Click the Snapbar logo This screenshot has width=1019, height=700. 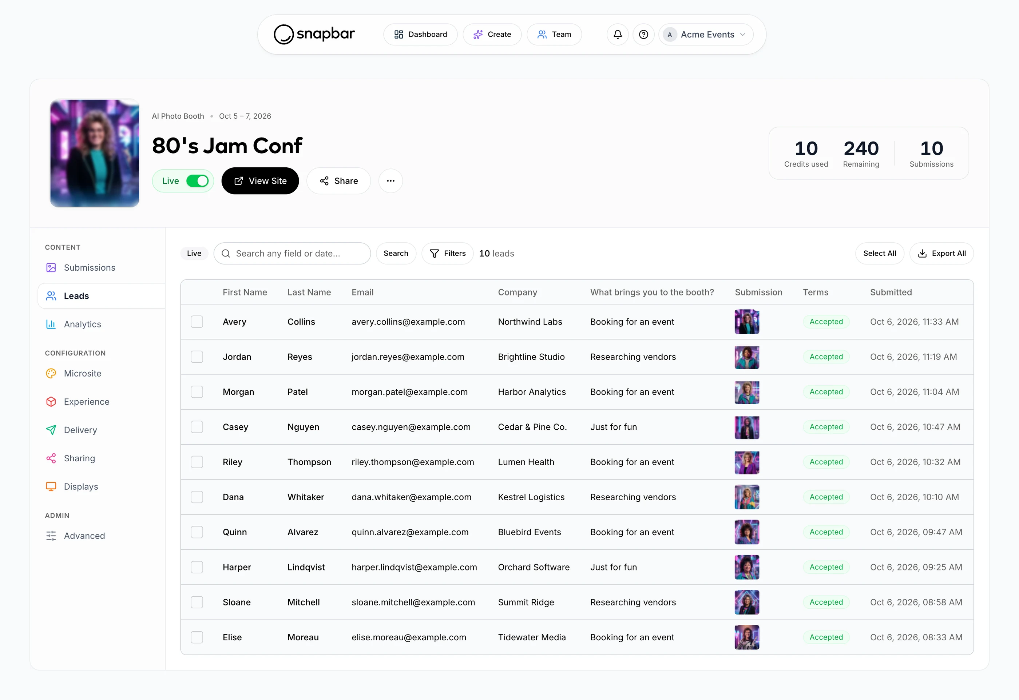(314, 34)
